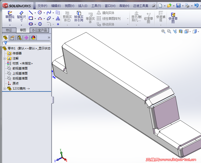The width and height of the screenshot is (201, 163).
Task: Open the 帮助(H) menu
Action: click(x=124, y=6)
